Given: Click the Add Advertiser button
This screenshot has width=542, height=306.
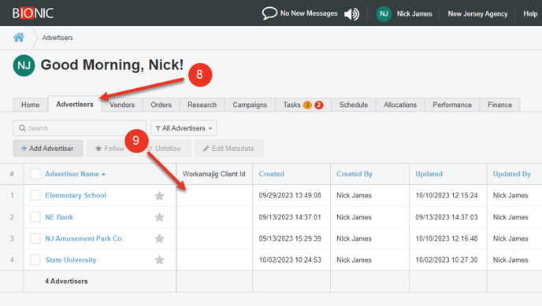Looking at the screenshot, I should tap(48, 149).
